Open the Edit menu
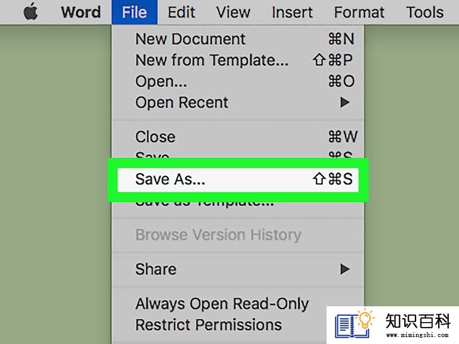This screenshot has width=459, height=344. tap(181, 13)
